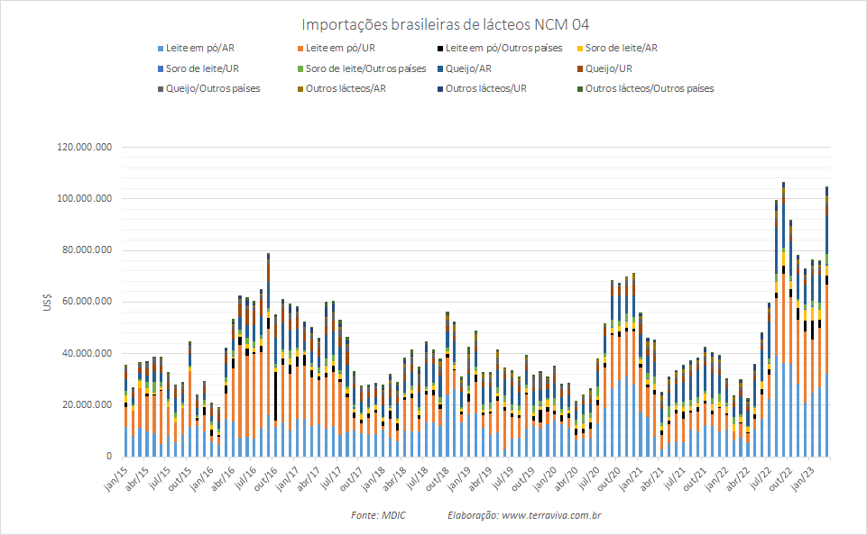Select the '20.000.000' y-axis value
The height and width of the screenshot is (535, 867).
click(88, 405)
